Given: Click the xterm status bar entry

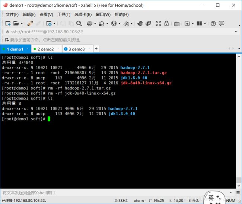Looking at the screenshot, I should [139, 201].
